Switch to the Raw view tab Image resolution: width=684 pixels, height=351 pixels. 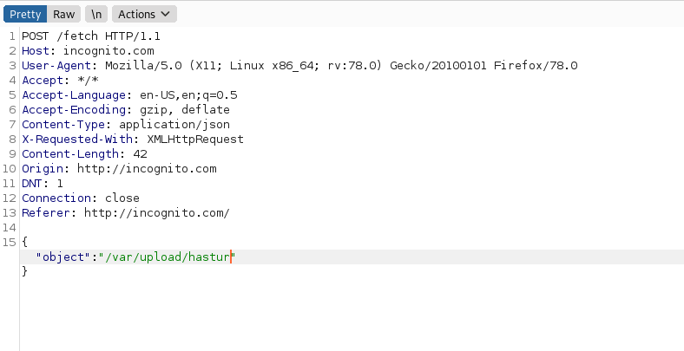(63, 14)
